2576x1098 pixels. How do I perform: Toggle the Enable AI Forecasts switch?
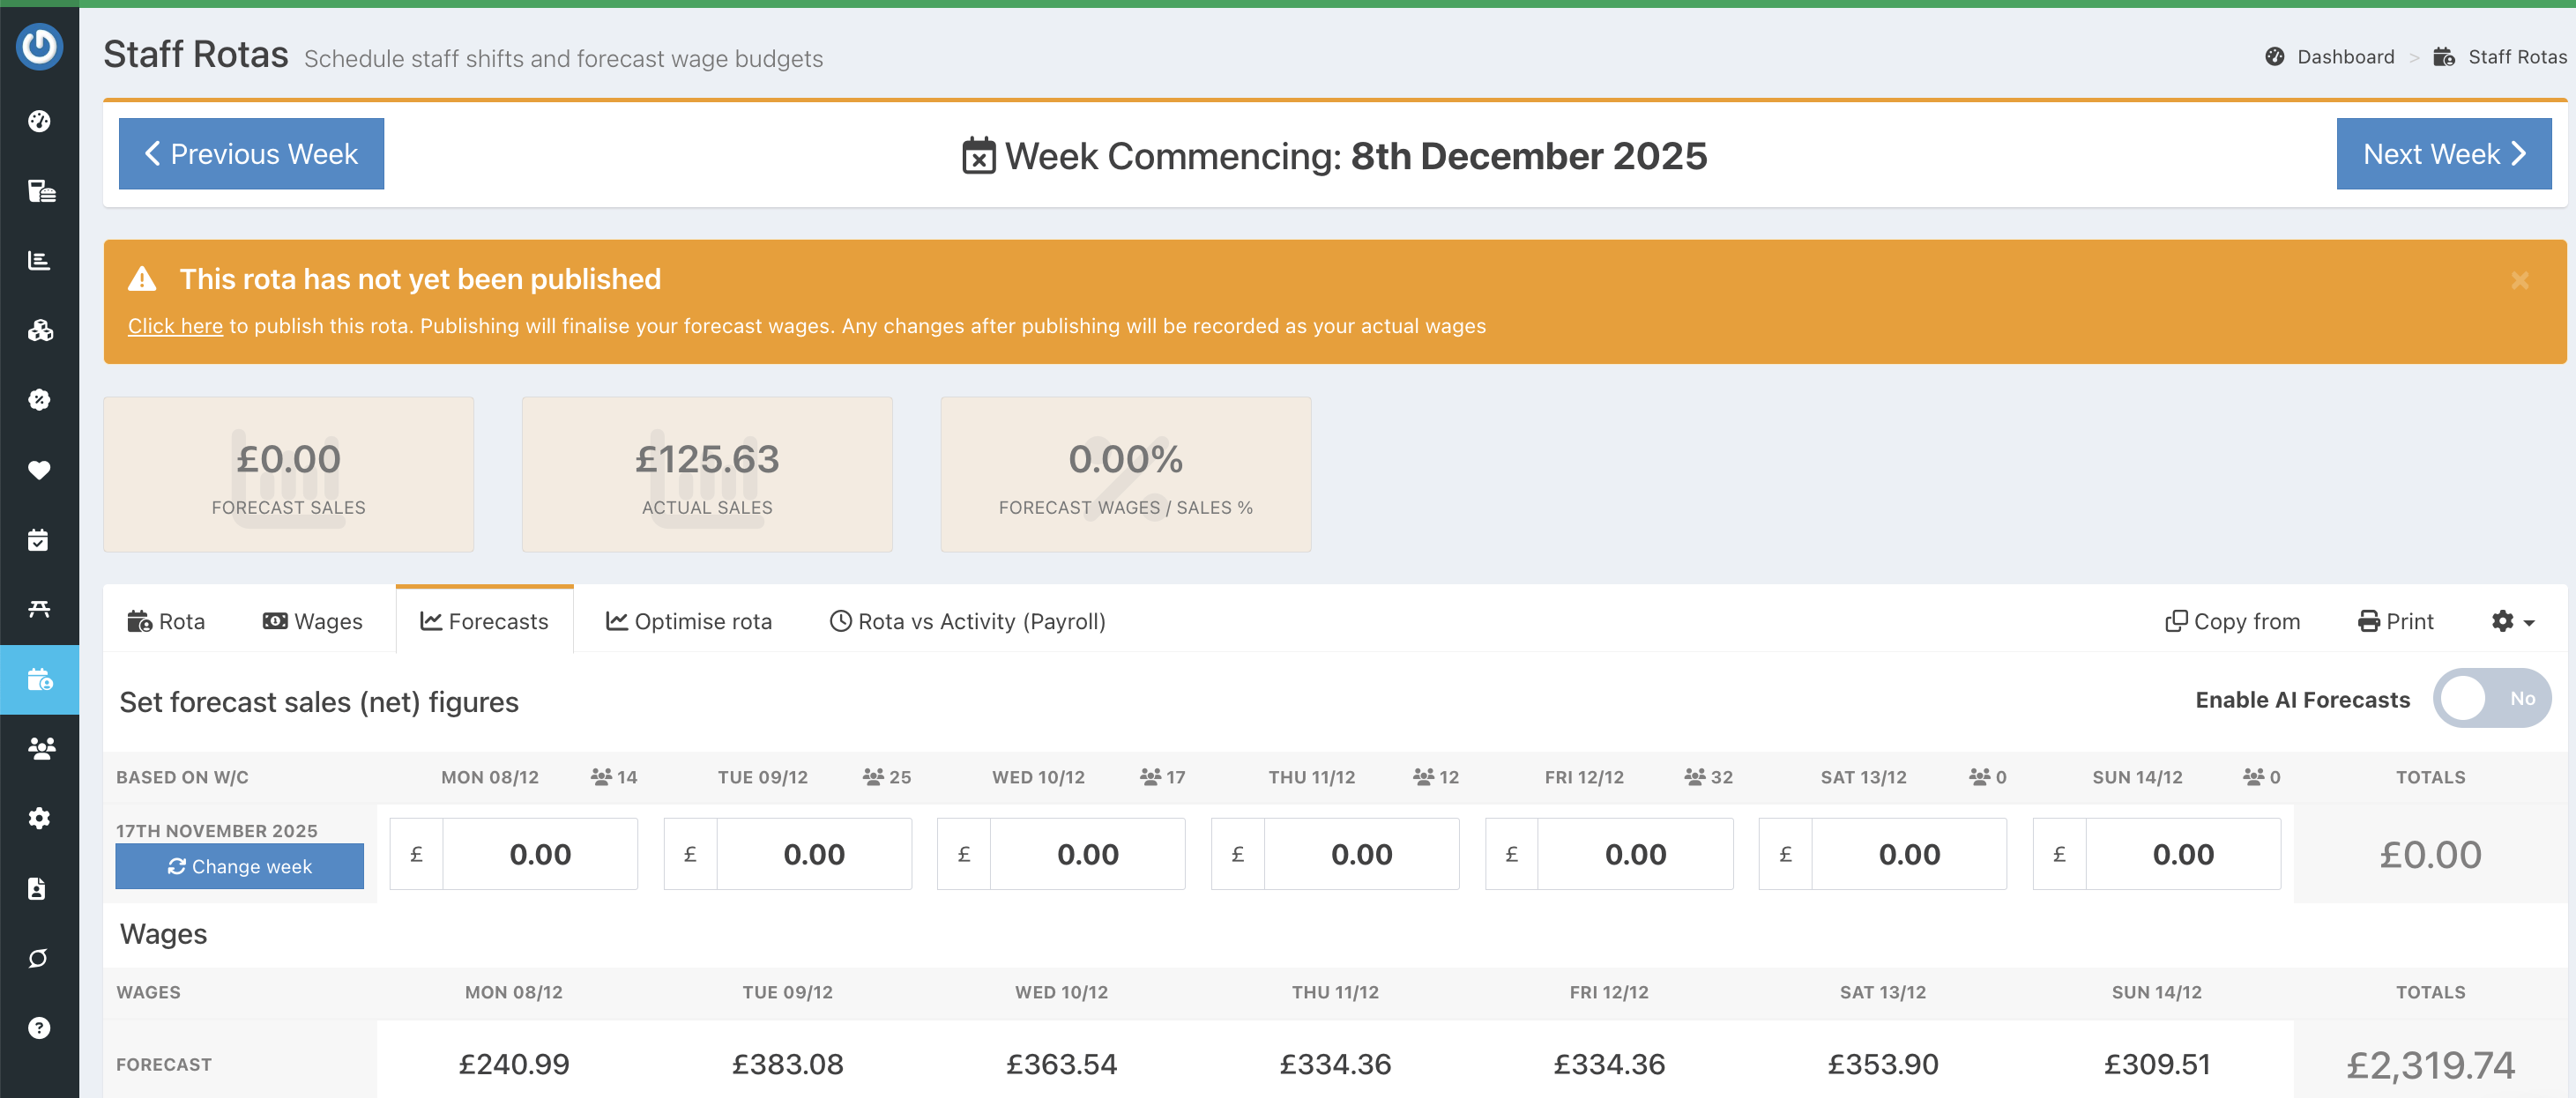tap(2491, 698)
